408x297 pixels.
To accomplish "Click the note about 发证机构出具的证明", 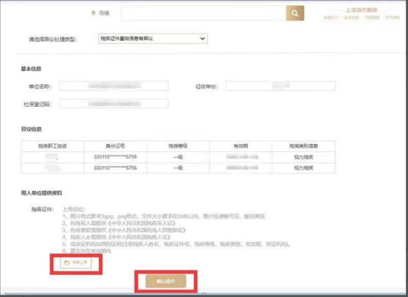I will tap(177, 244).
